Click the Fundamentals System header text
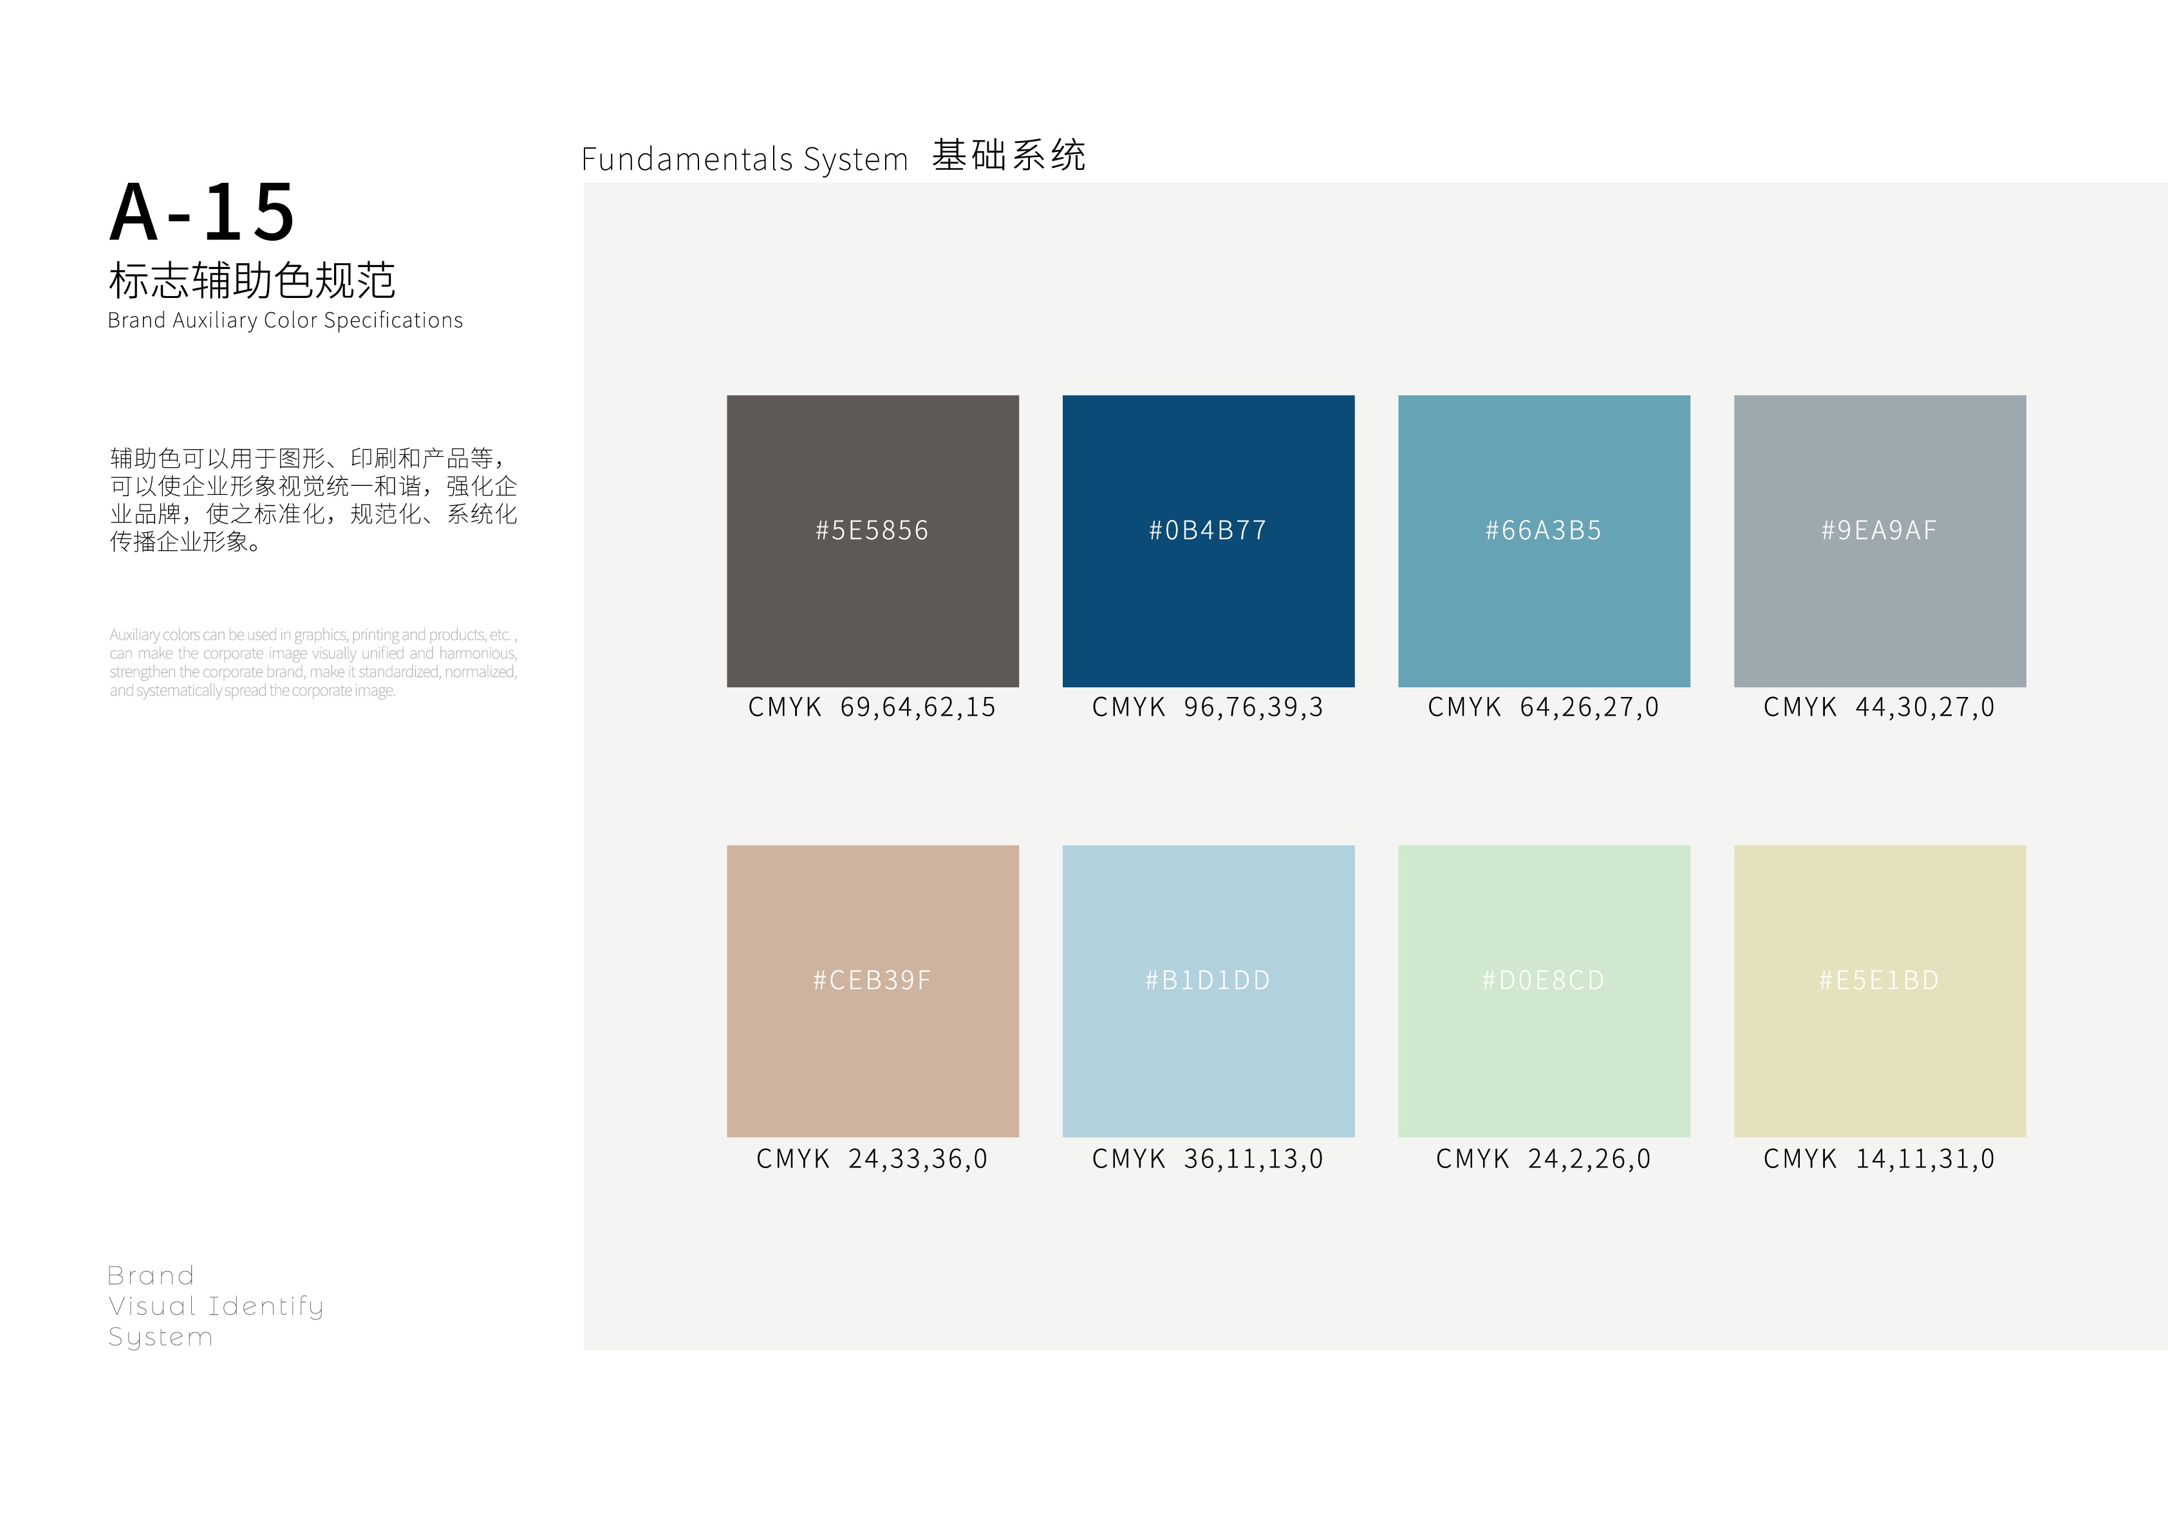 [744, 158]
